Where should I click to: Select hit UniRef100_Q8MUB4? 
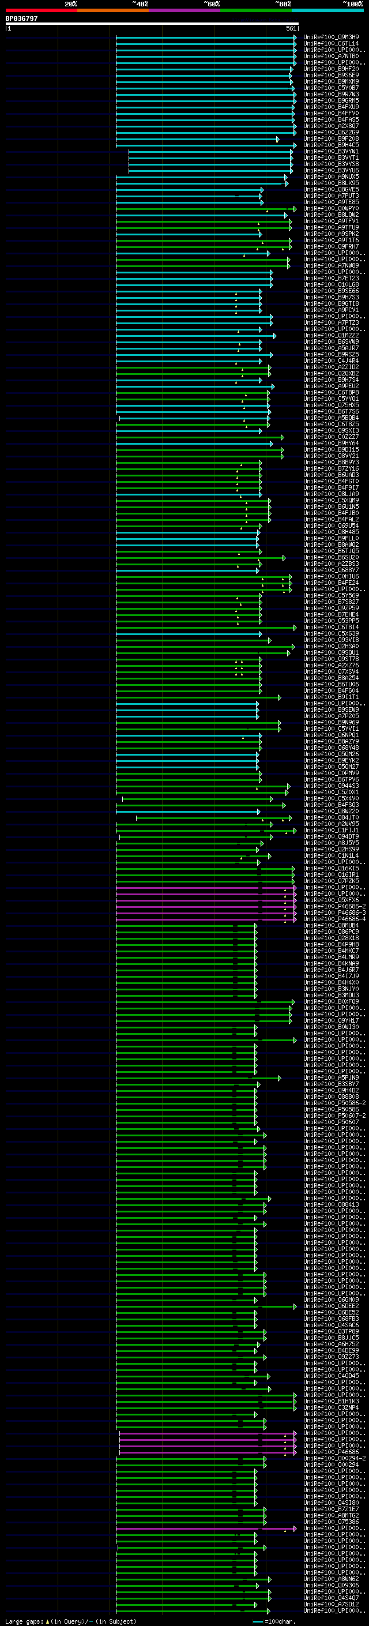pyautogui.click(x=331, y=925)
